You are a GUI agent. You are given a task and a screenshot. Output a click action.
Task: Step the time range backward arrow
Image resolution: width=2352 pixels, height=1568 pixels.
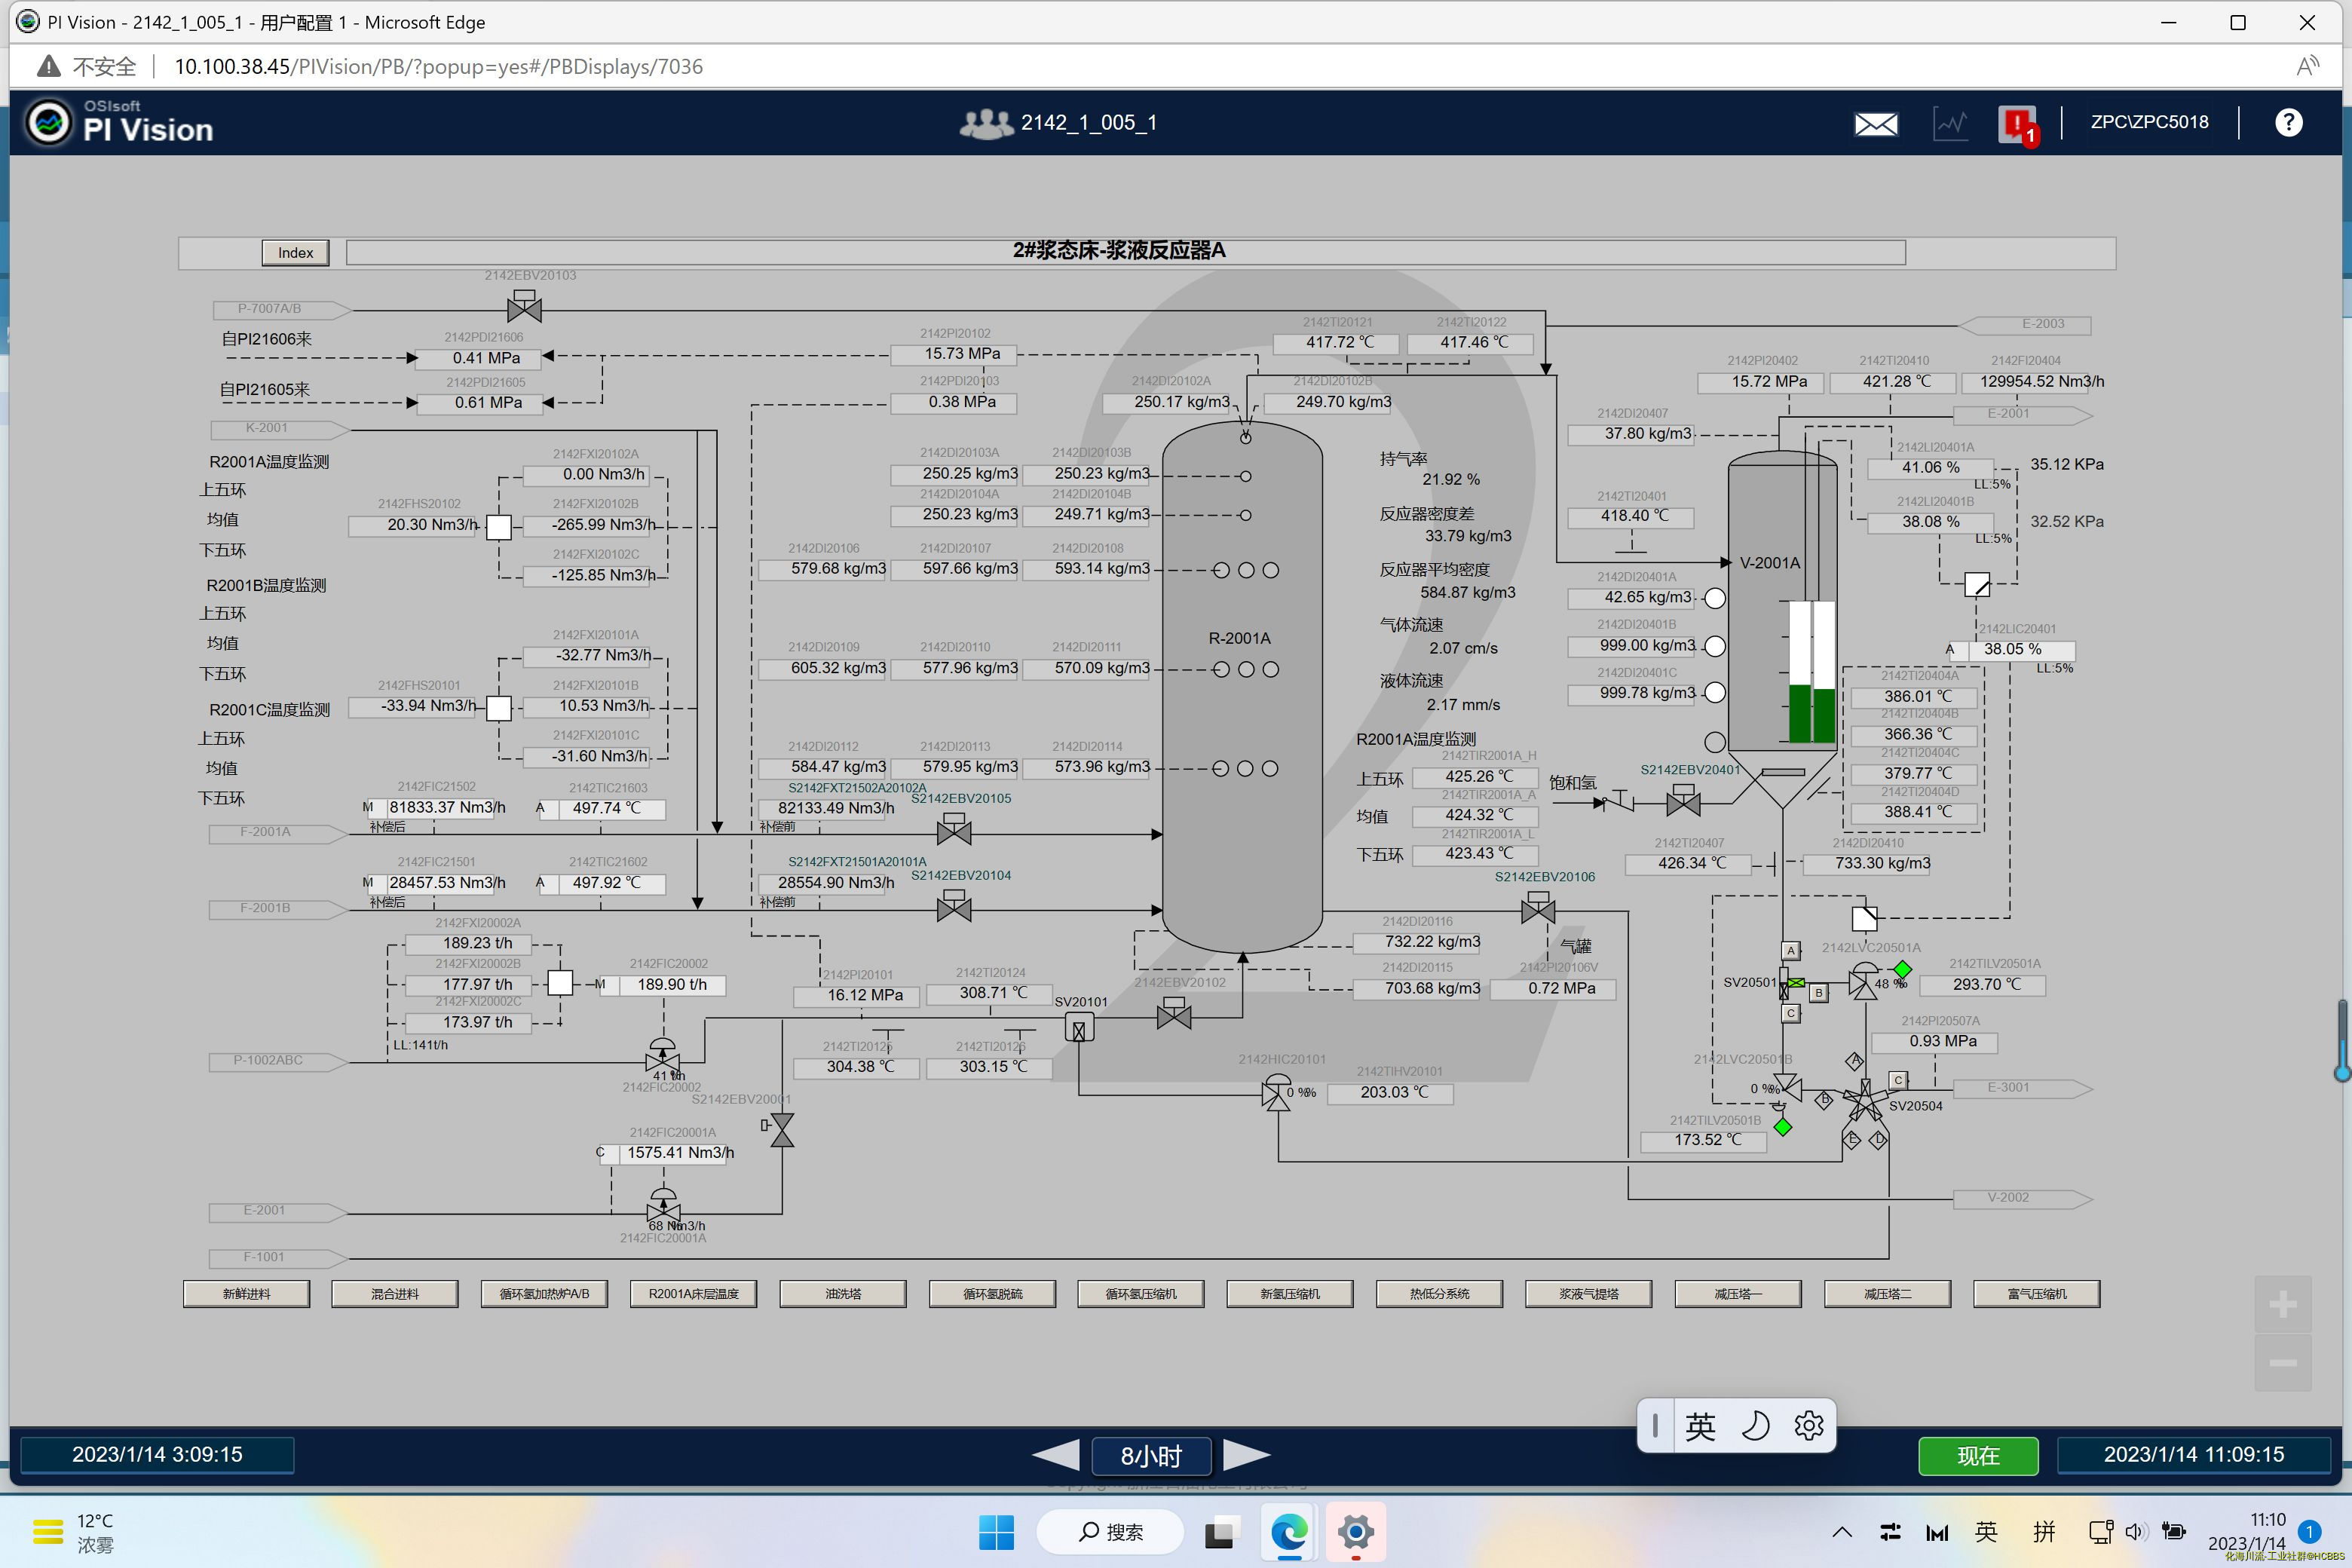point(1055,1455)
